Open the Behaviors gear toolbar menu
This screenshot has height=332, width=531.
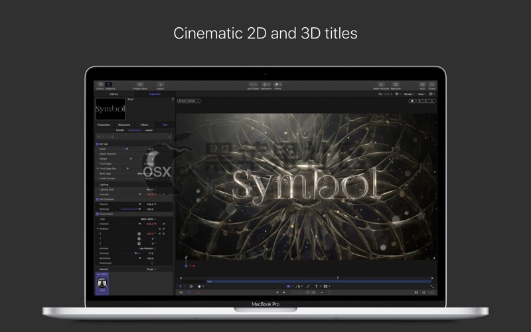click(x=266, y=84)
